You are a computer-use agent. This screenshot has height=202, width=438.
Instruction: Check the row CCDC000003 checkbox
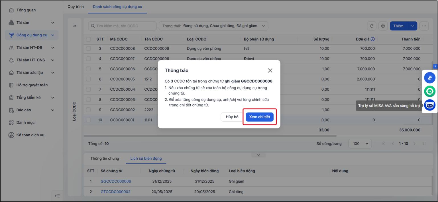point(88,100)
